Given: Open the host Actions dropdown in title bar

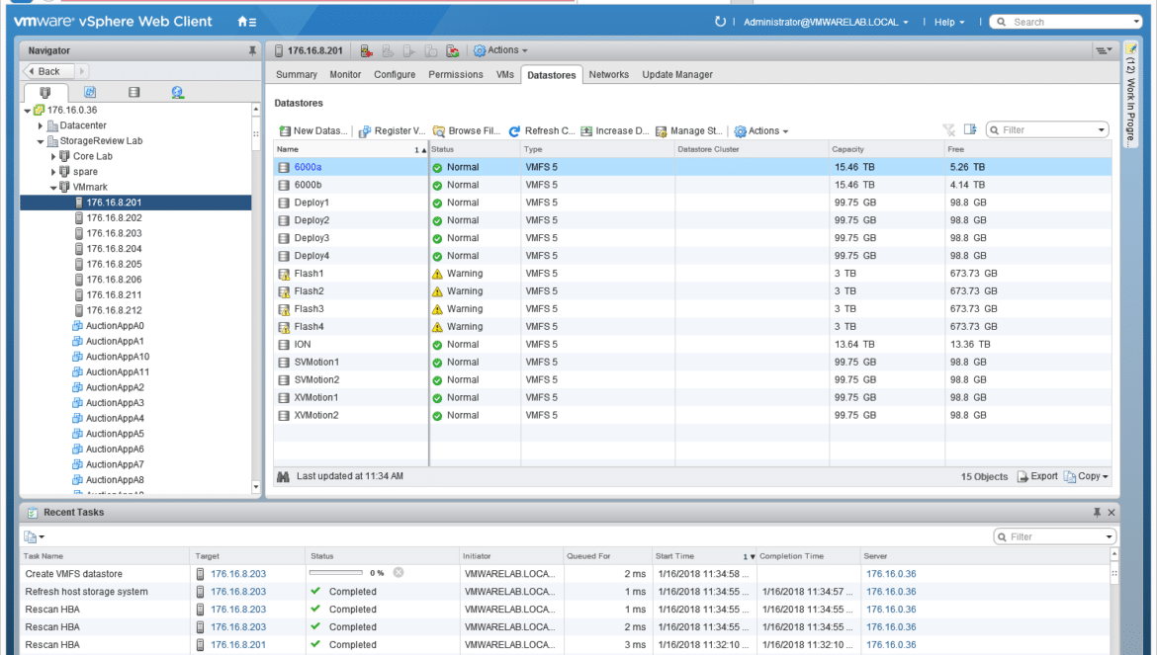Looking at the screenshot, I should point(500,50).
